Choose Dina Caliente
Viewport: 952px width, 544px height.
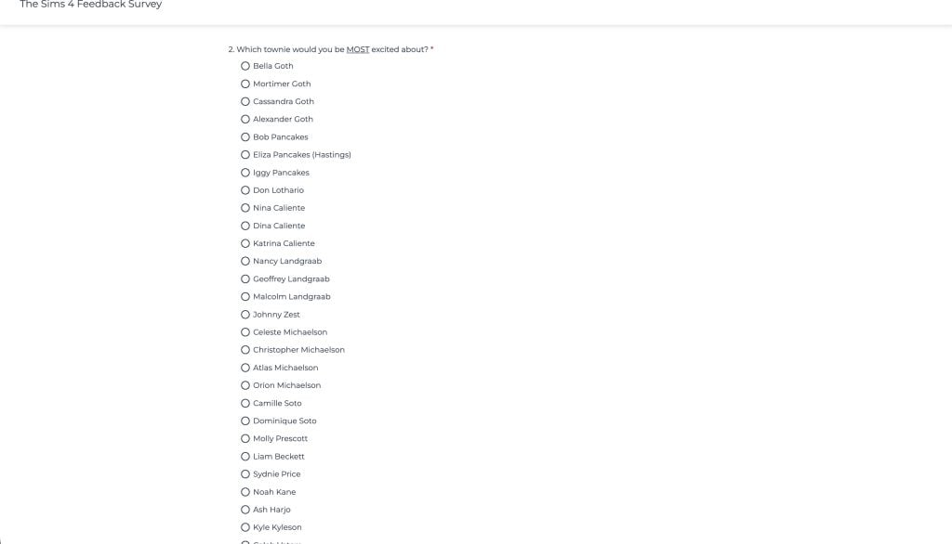(x=245, y=225)
